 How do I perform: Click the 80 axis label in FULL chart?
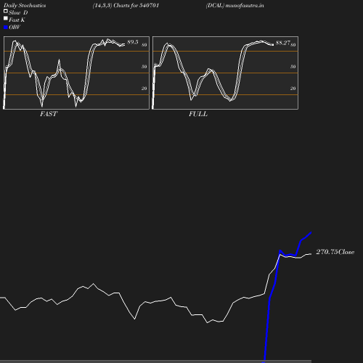coord(293,45)
